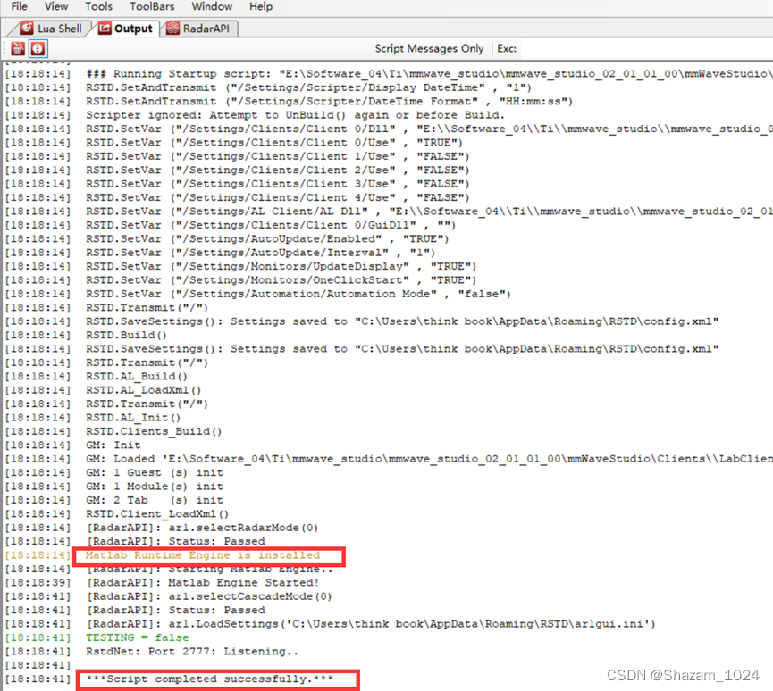This screenshot has width=773, height=691.
Task: Click the 'RSTD.AL_Init()' log line
Action: tap(133, 418)
